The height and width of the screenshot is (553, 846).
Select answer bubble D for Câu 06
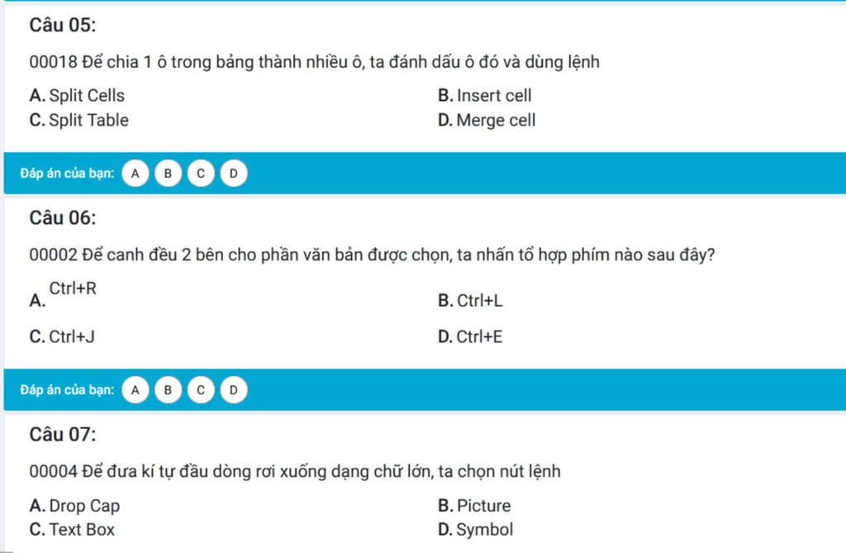[234, 389]
